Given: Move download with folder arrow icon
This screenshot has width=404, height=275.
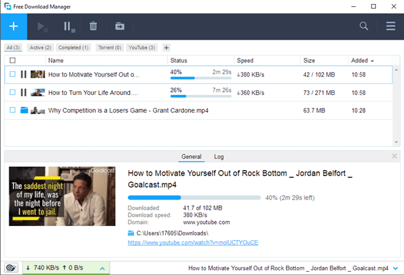Looking at the screenshot, I should (x=120, y=26).
